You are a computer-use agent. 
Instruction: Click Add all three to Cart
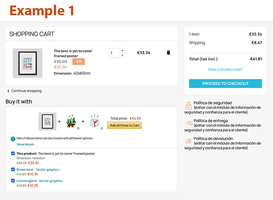point(124,125)
